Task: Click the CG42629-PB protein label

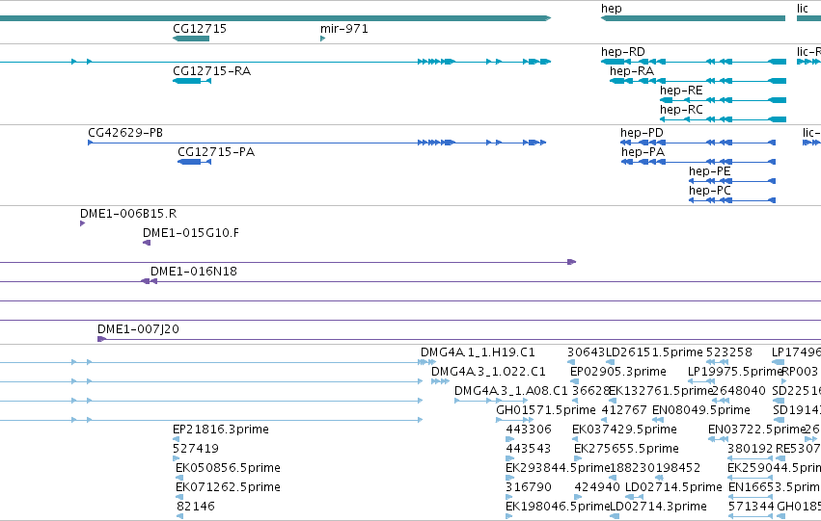Action: (125, 133)
